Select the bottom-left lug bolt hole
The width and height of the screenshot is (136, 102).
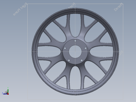coord(69,60)
